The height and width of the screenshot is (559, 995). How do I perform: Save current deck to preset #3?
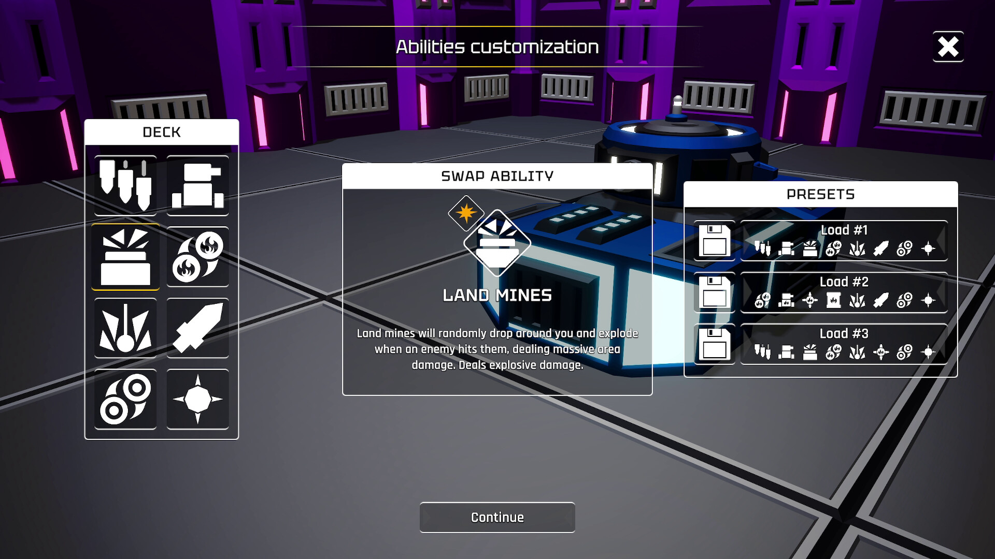[714, 344]
